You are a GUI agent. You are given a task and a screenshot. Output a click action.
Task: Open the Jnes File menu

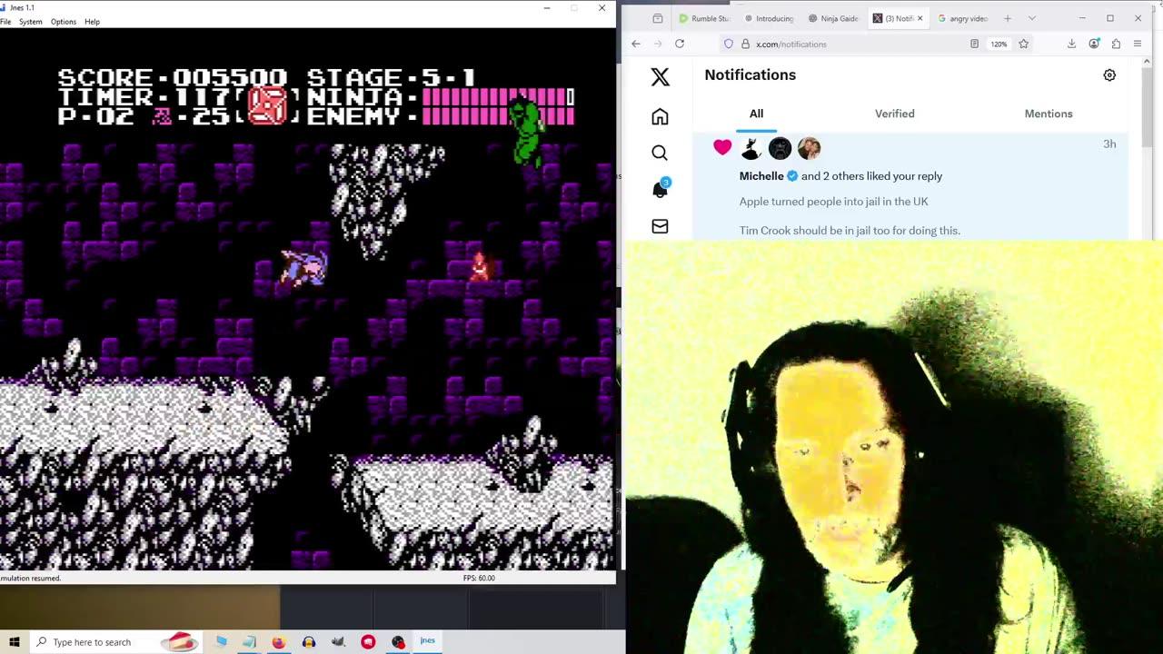pos(5,21)
